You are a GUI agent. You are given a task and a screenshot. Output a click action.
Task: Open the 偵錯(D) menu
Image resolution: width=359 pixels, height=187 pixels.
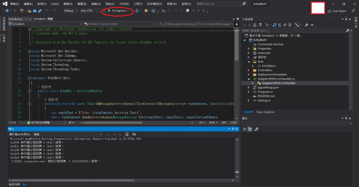[x=96, y=4]
